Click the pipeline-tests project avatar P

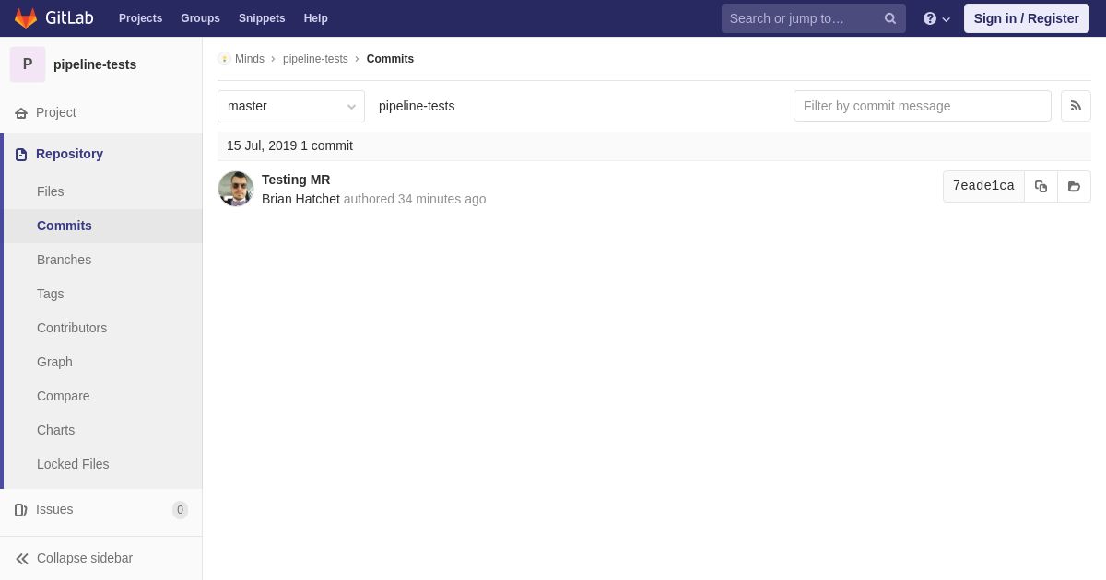click(28, 64)
